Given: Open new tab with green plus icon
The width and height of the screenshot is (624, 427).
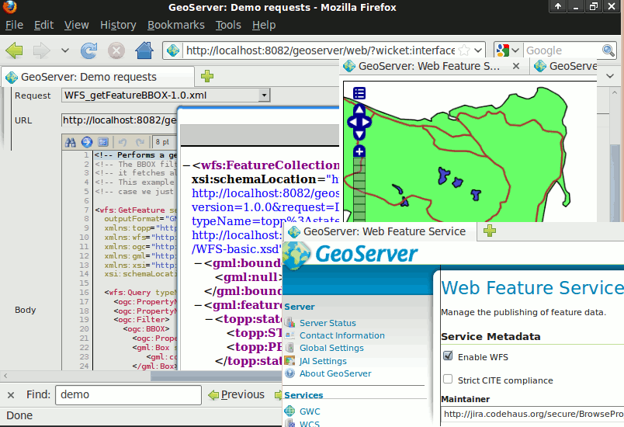Looking at the screenshot, I should pos(207,76).
